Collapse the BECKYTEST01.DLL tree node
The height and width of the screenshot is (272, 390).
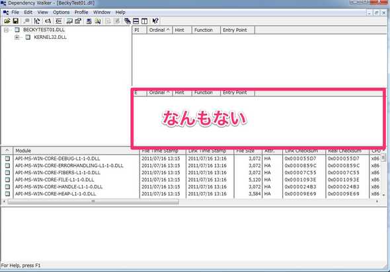(6, 30)
